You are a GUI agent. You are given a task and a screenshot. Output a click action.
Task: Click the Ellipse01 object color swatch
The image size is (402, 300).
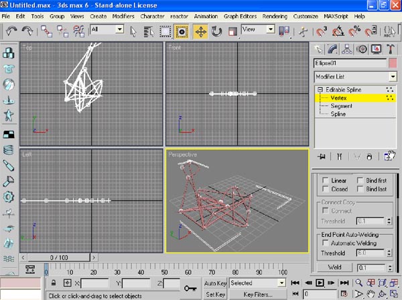click(392, 63)
